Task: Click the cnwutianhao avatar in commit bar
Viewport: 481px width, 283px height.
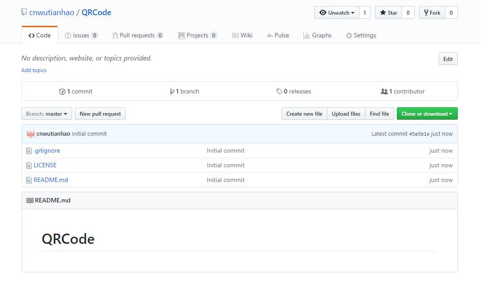Action: (x=30, y=134)
